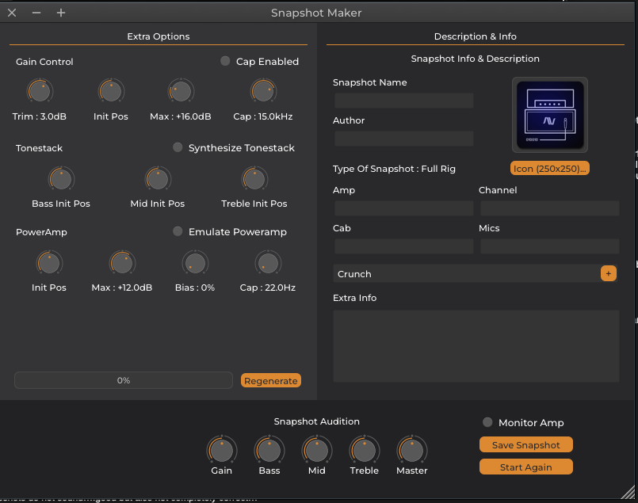Click the Gain Control Max knob

[180, 92]
